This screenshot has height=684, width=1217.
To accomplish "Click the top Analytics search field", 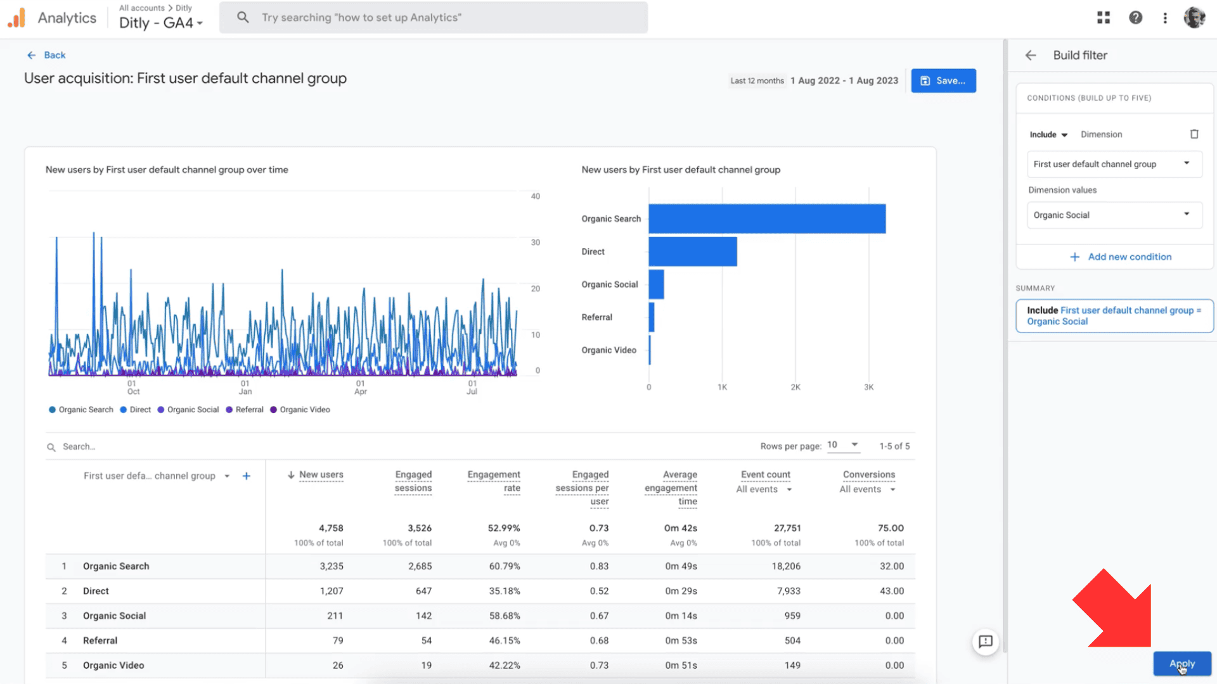I will point(434,18).
